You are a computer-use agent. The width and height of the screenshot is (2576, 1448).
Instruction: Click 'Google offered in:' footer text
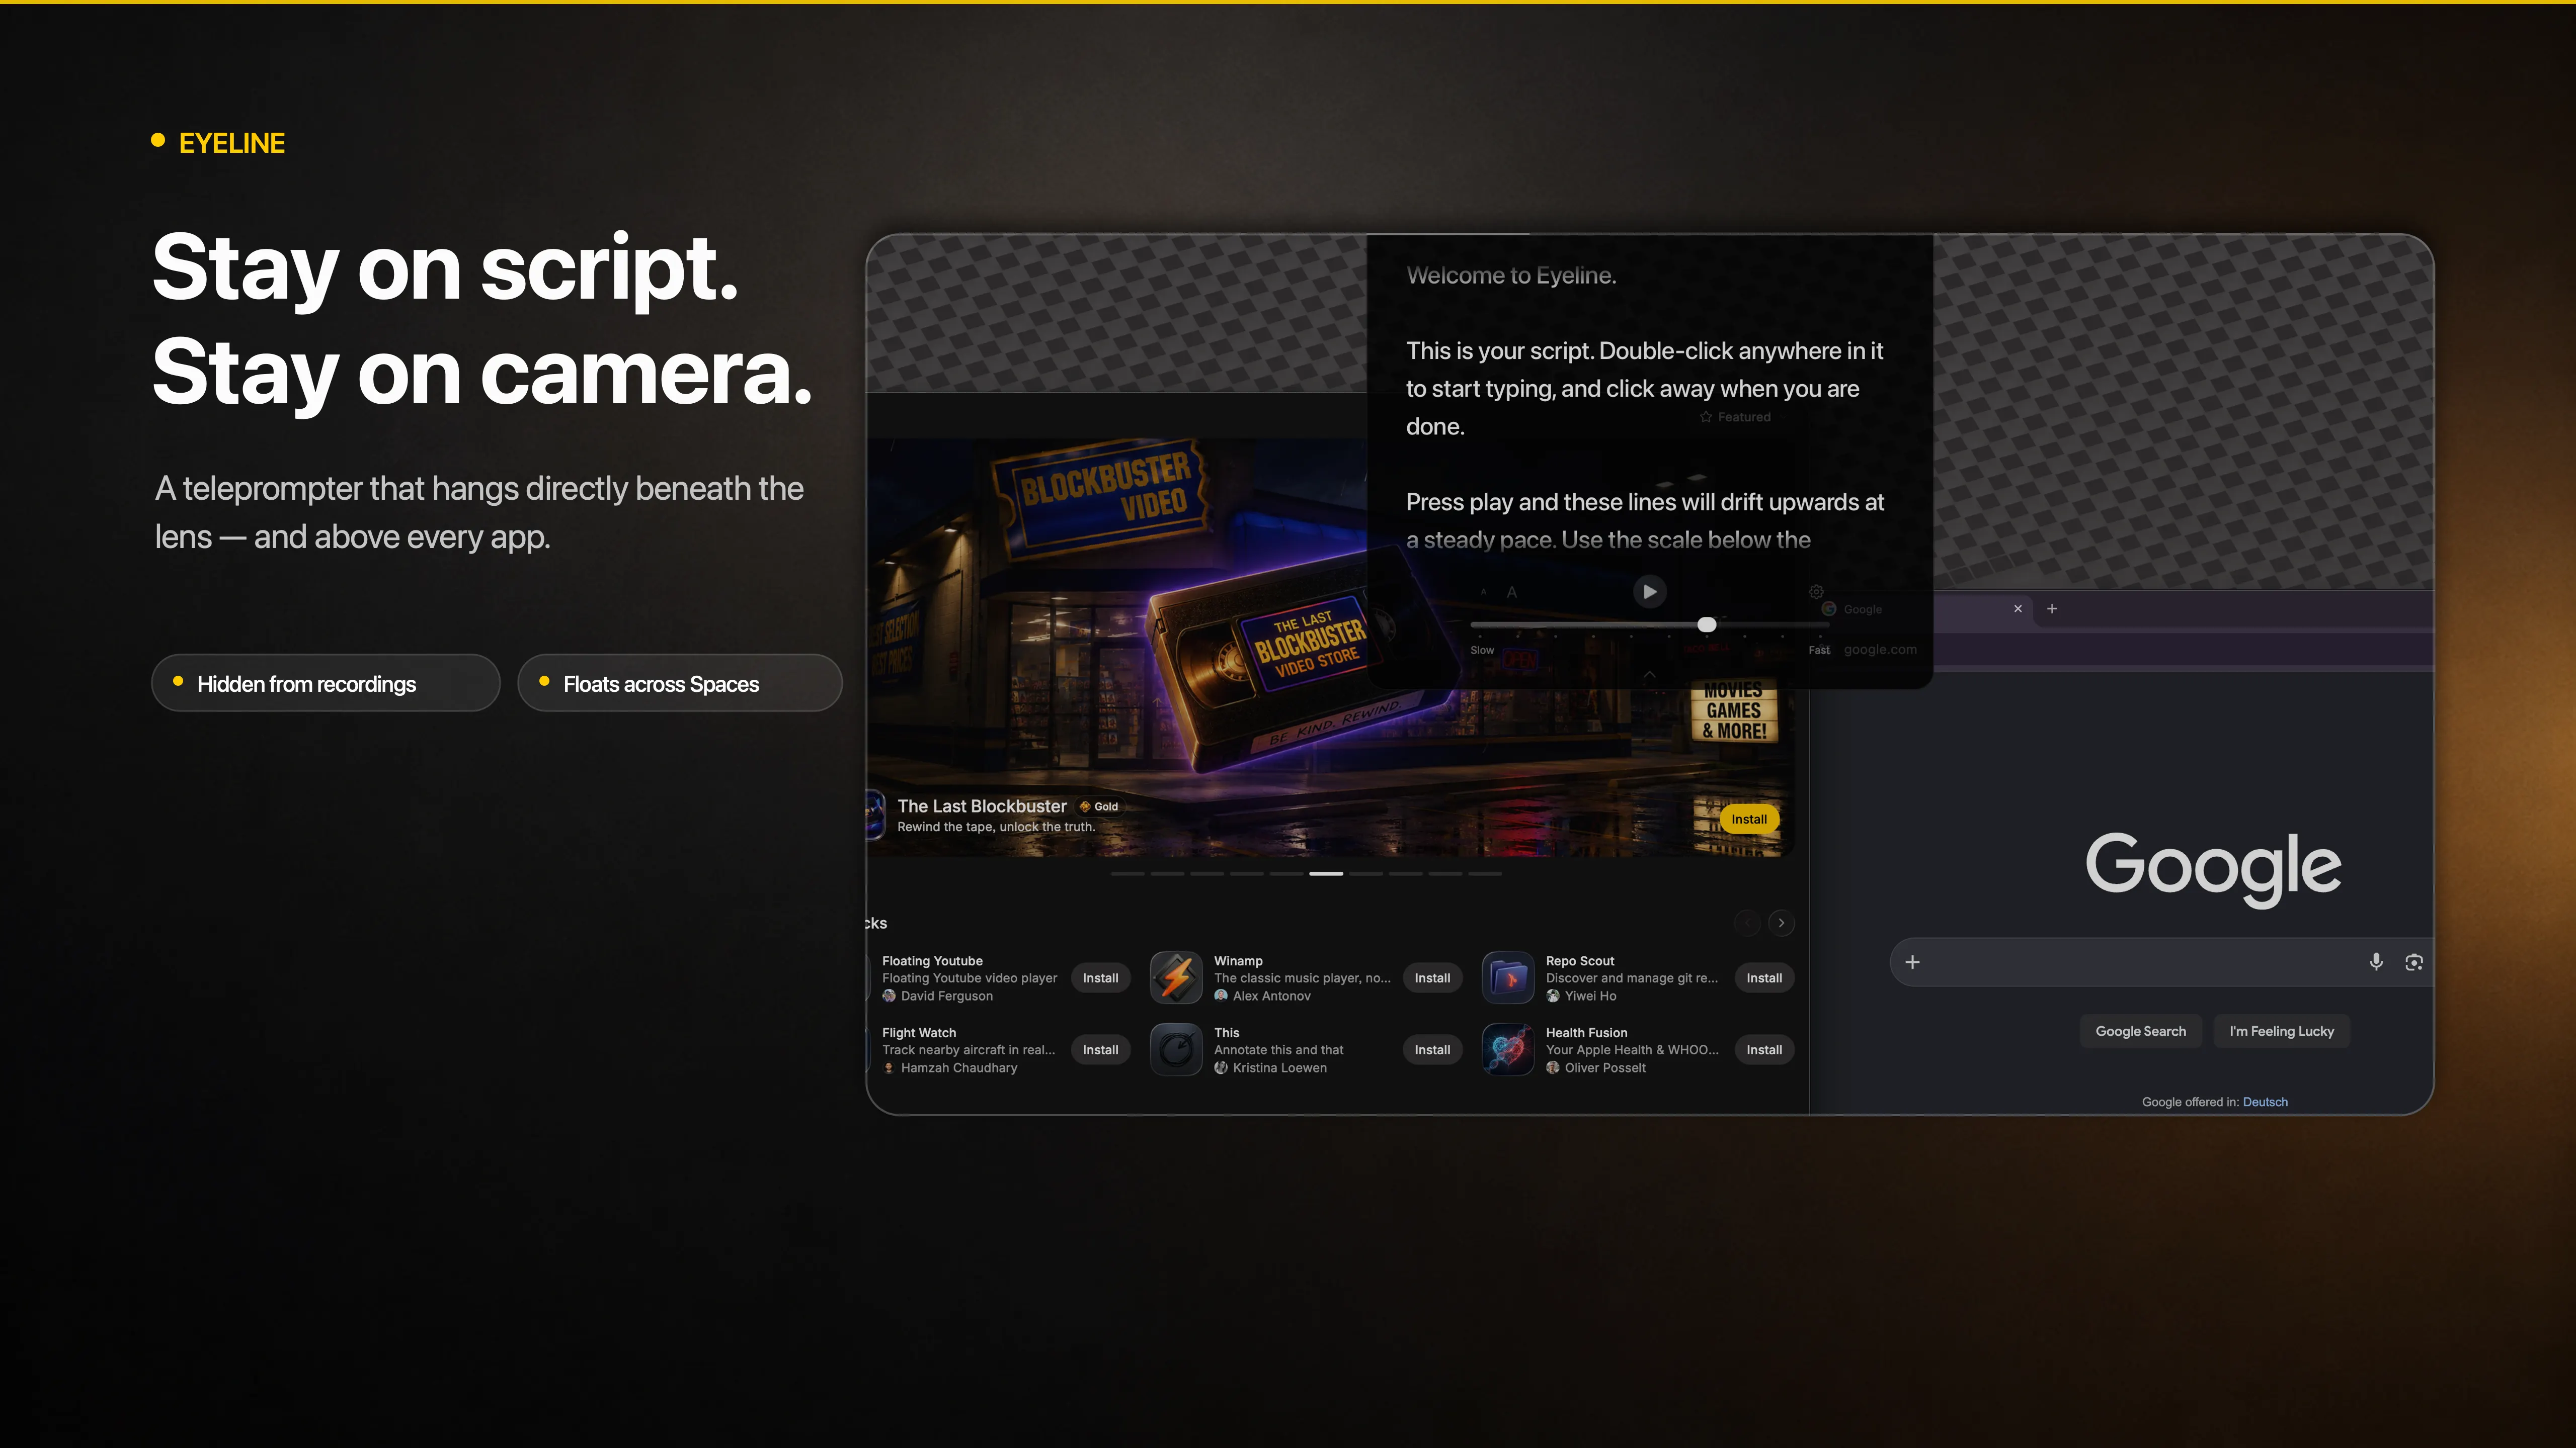[x=2190, y=1102]
